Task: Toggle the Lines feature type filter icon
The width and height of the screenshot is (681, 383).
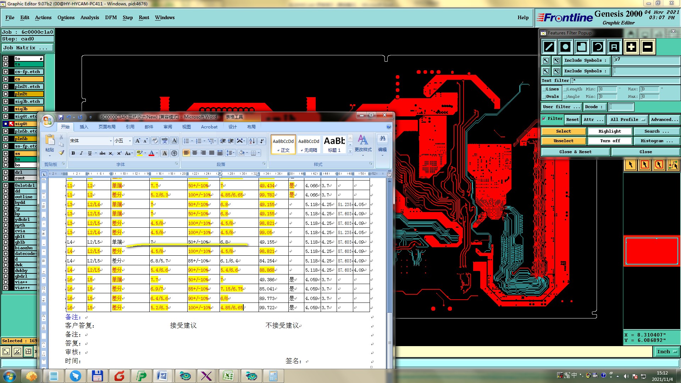Action: coord(549,47)
